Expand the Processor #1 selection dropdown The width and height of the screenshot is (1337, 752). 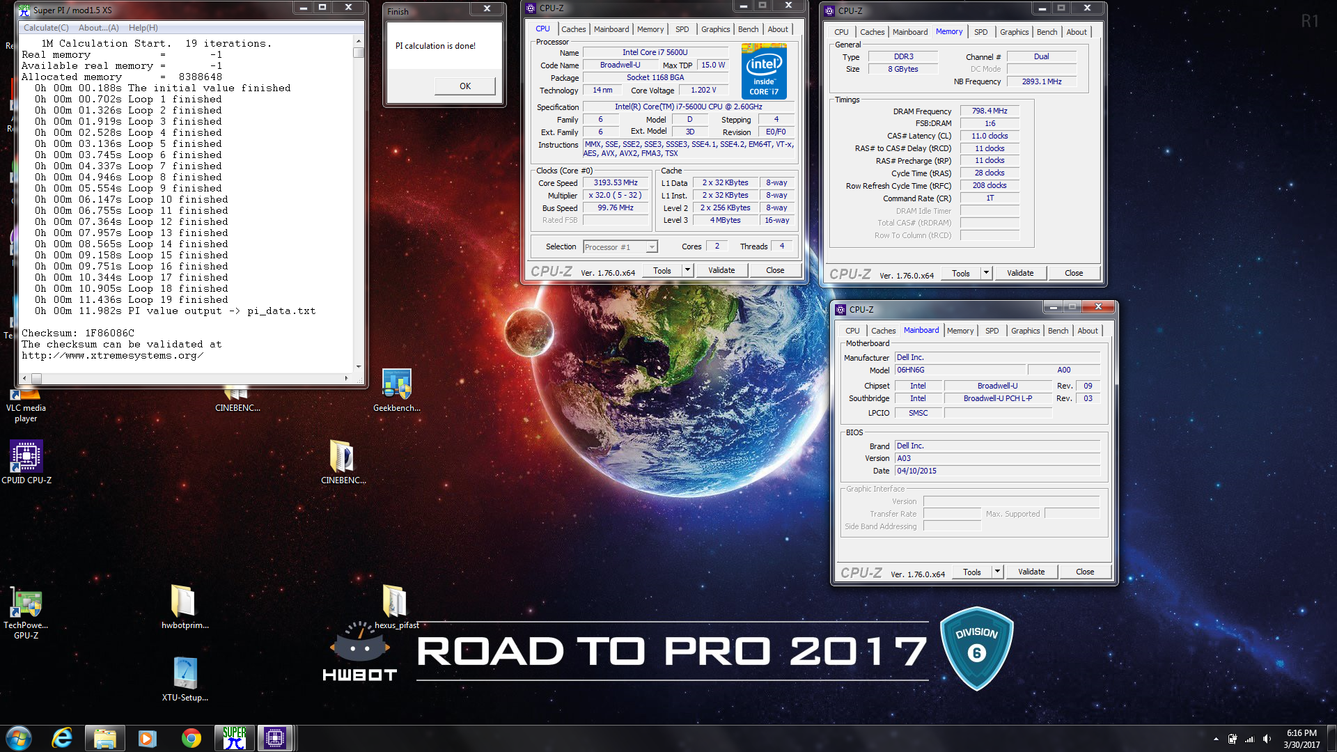pyautogui.click(x=652, y=247)
